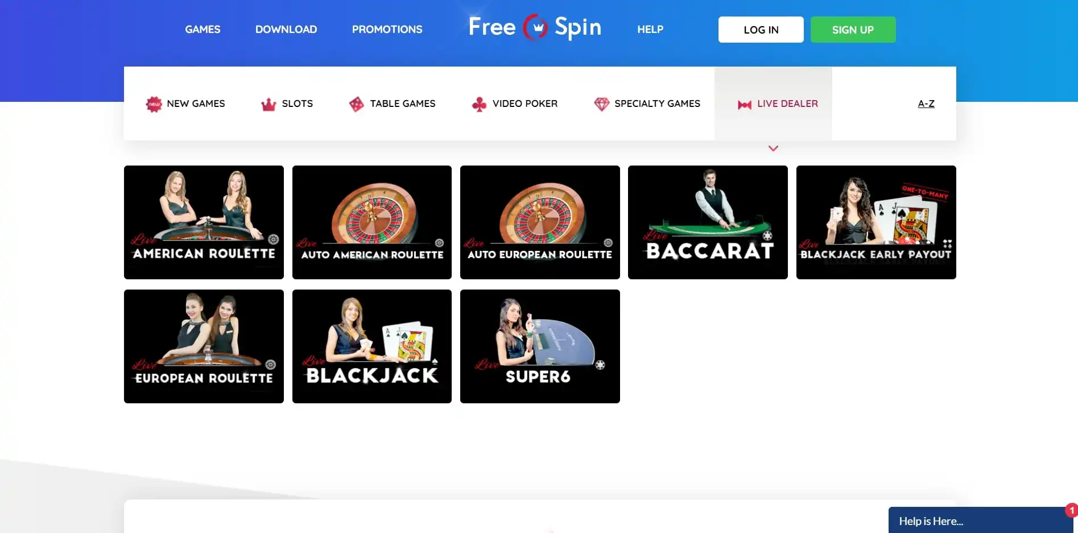The image size is (1078, 533).
Task: Launch the Live Super6 game
Action: (x=540, y=346)
